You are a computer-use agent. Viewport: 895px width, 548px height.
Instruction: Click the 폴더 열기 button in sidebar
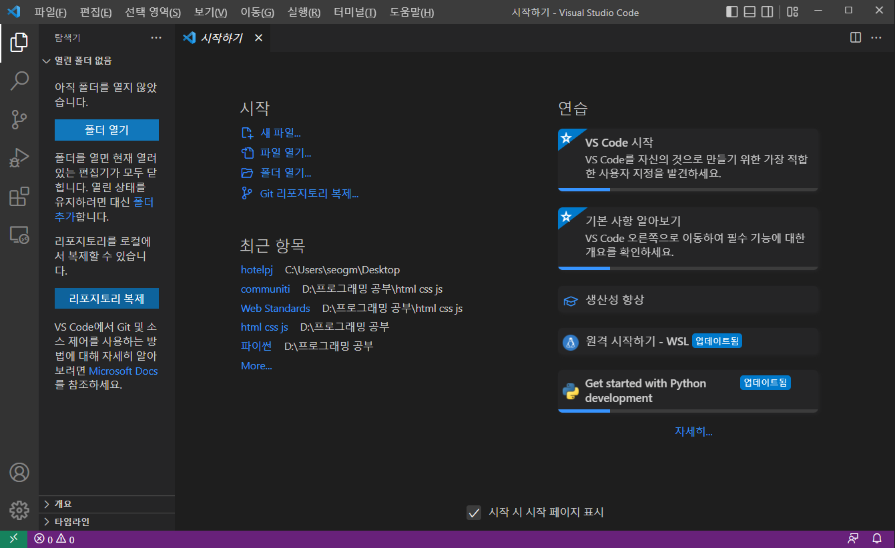pos(107,130)
